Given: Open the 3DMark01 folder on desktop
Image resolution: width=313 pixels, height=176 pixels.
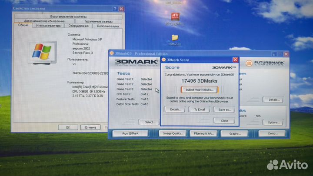Looking at the screenshot, I should coord(175,38).
